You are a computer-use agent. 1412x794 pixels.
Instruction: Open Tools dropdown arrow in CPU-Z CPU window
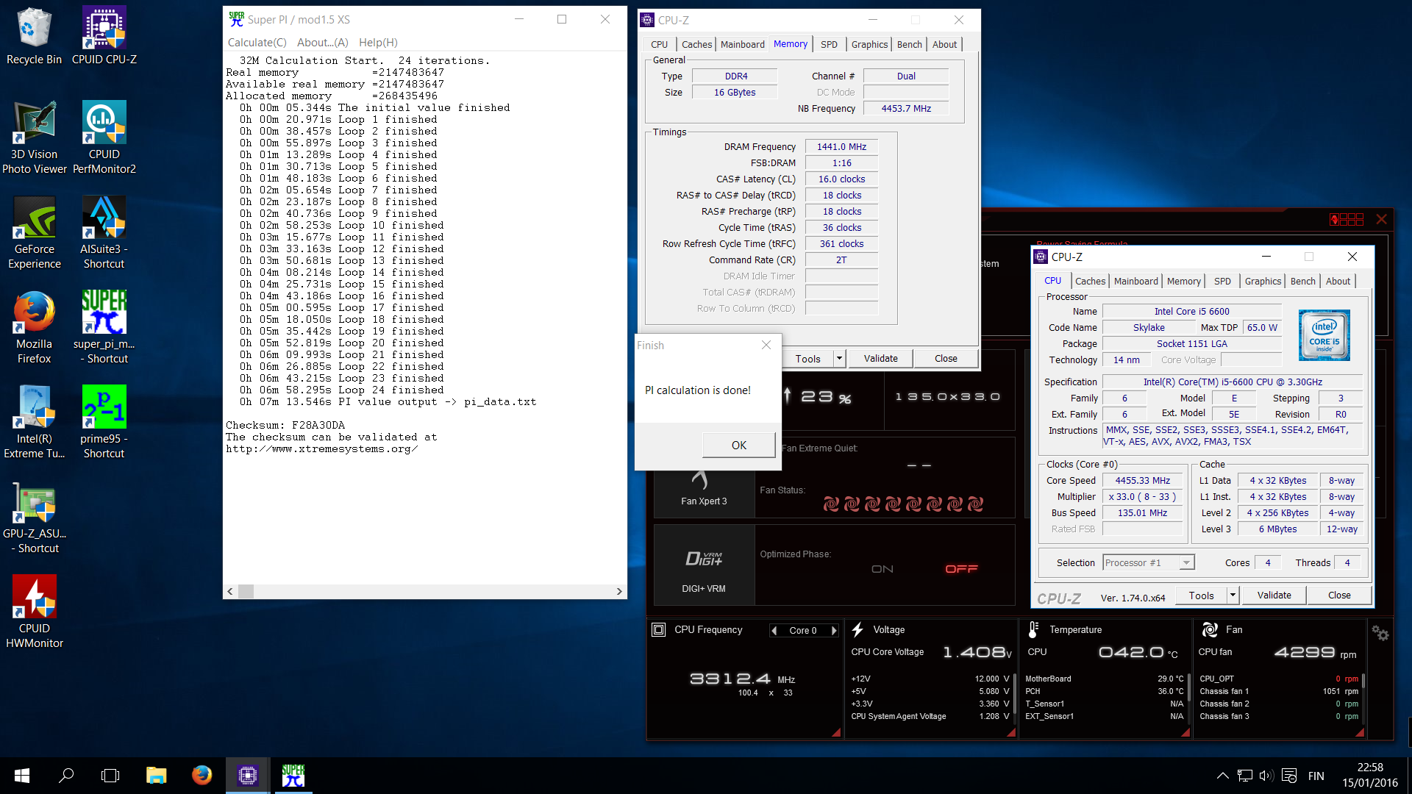pos(1233,595)
